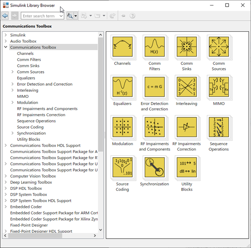The height and width of the screenshot is (248, 251).
Task: Expand the Deep Learning Toolbox node
Action: coord(6,182)
